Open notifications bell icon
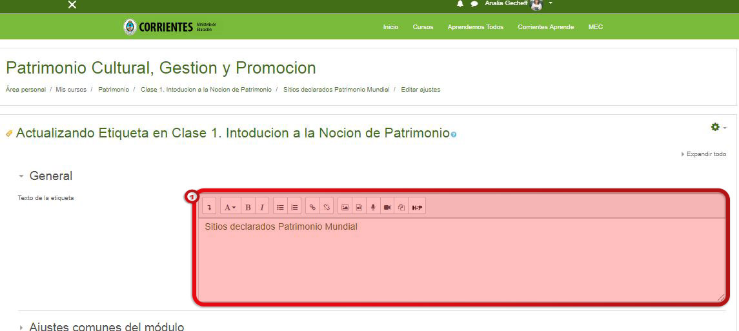The width and height of the screenshot is (739, 331). pos(460,4)
